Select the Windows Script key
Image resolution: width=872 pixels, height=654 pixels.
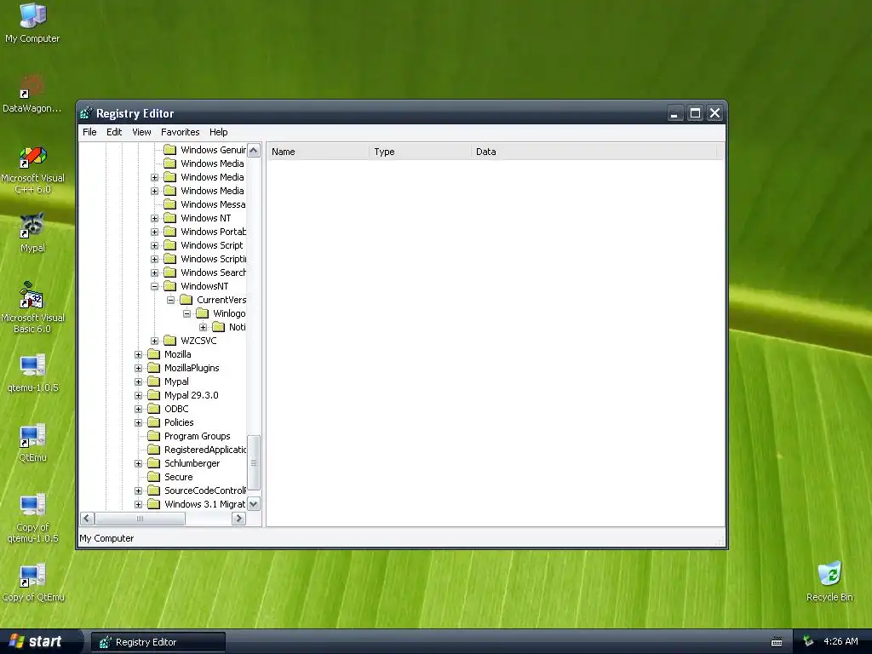[x=212, y=245]
